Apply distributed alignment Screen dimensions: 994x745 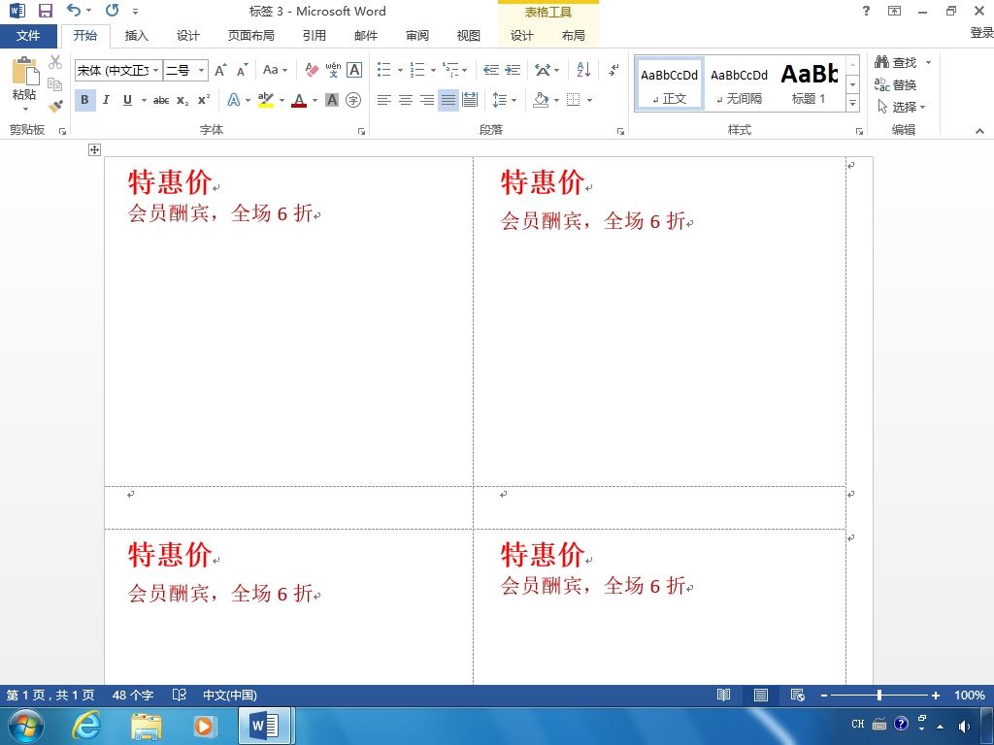tap(470, 100)
